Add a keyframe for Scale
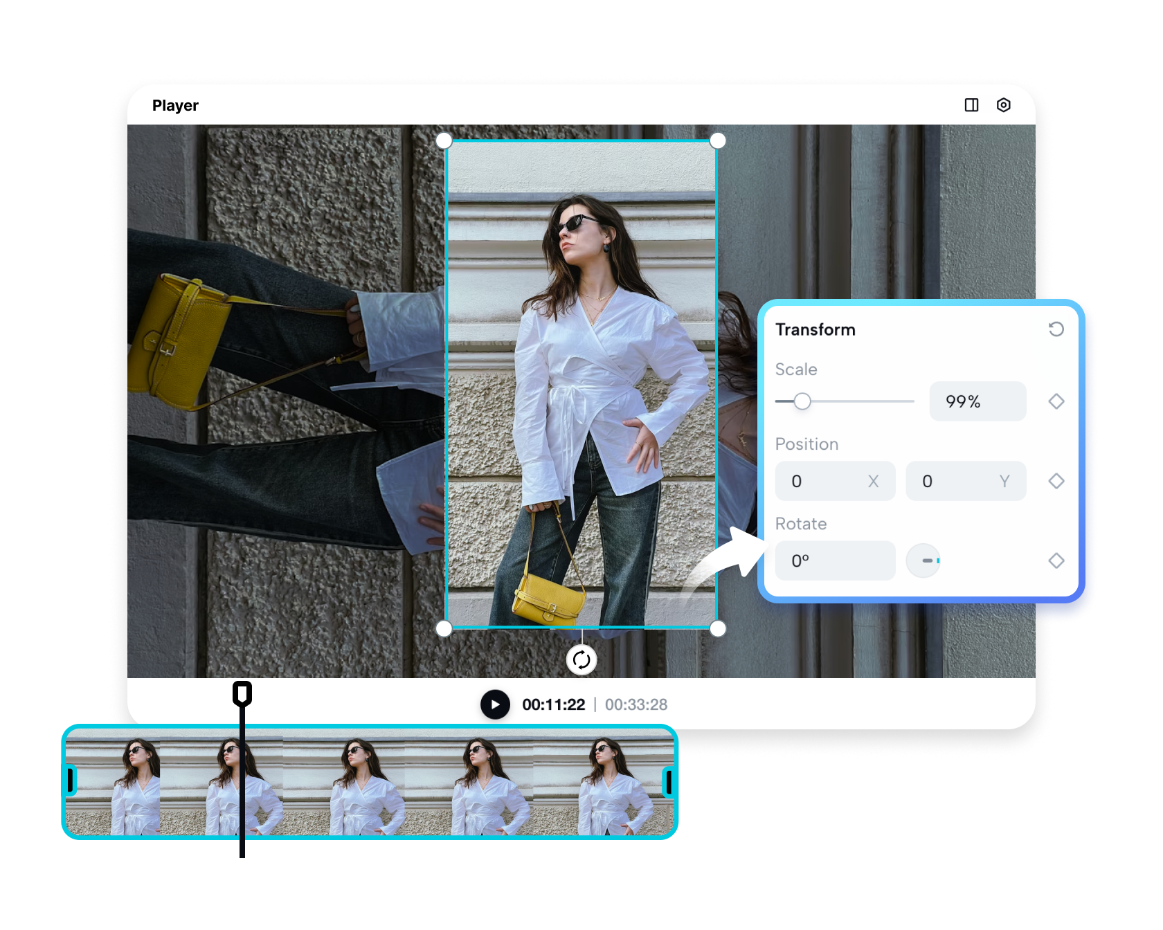This screenshot has width=1163, height=930. [x=1056, y=401]
